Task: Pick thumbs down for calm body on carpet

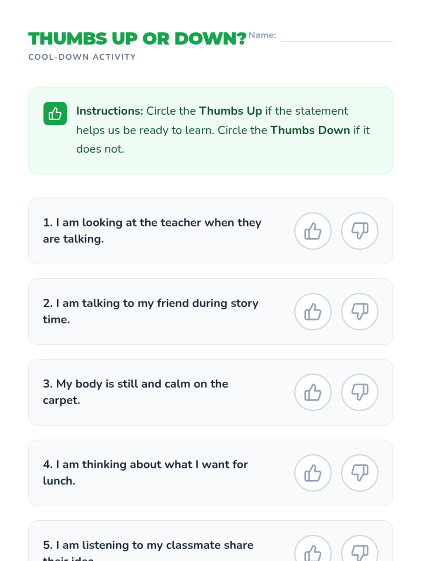Action: tap(360, 392)
